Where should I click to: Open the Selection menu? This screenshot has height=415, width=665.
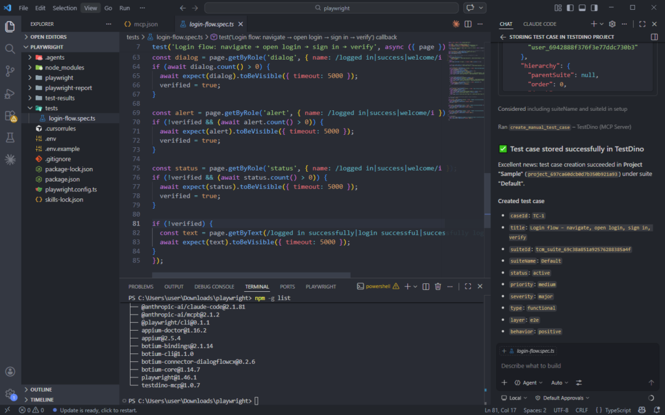(64, 8)
